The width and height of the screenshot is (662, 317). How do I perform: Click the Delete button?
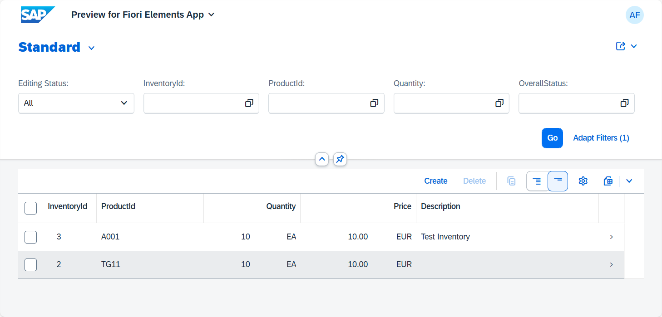click(x=474, y=181)
